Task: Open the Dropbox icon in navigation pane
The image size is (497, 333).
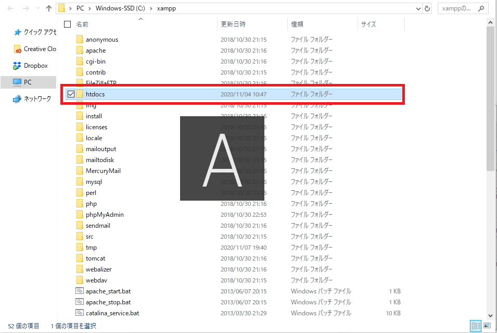Action: pos(17,66)
